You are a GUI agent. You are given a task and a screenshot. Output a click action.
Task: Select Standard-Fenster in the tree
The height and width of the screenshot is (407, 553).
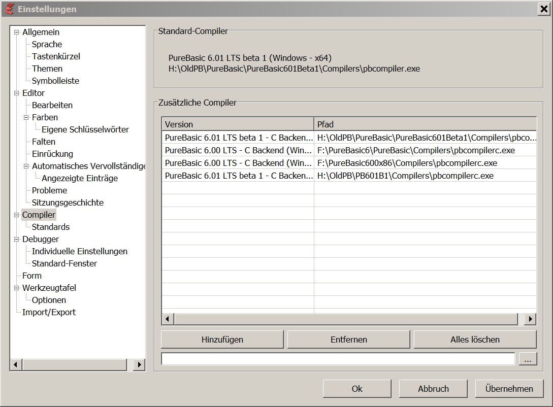pos(64,263)
